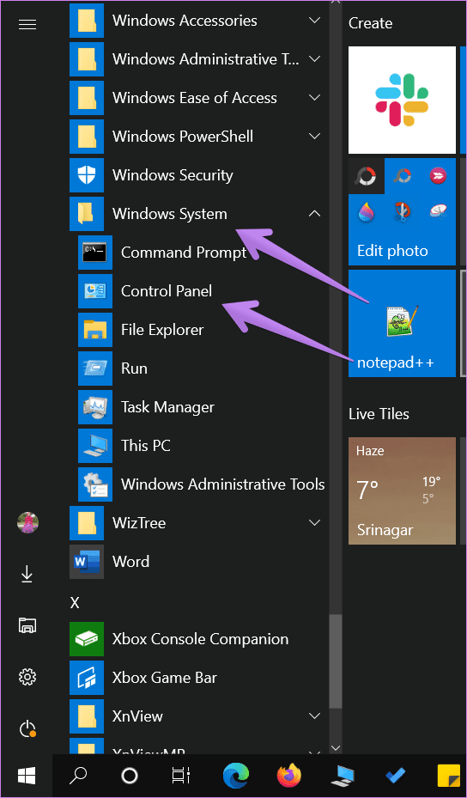
Task: Expand the WizTree folder
Action: 199,523
